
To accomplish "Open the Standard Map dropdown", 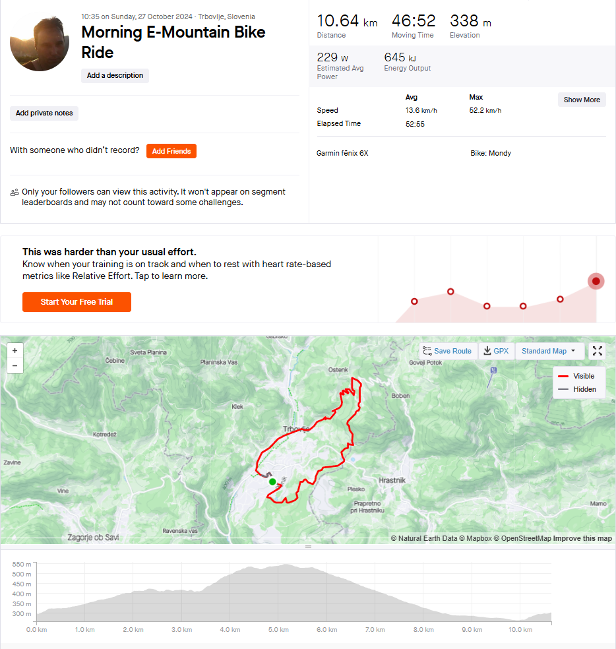I will point(549,351).
